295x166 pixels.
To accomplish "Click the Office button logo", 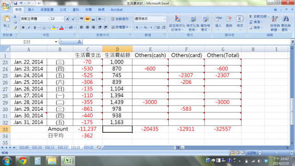I will (6, 6).
